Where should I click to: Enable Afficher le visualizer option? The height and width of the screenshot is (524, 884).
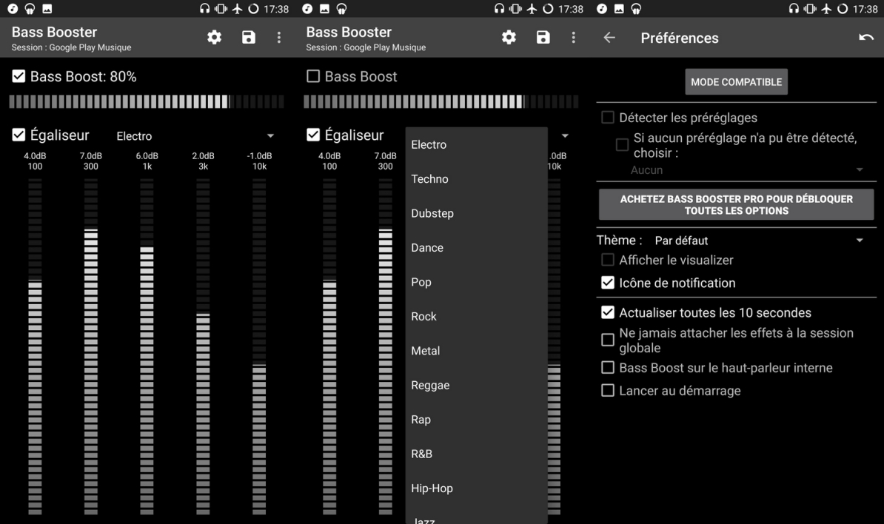(608, 260)
